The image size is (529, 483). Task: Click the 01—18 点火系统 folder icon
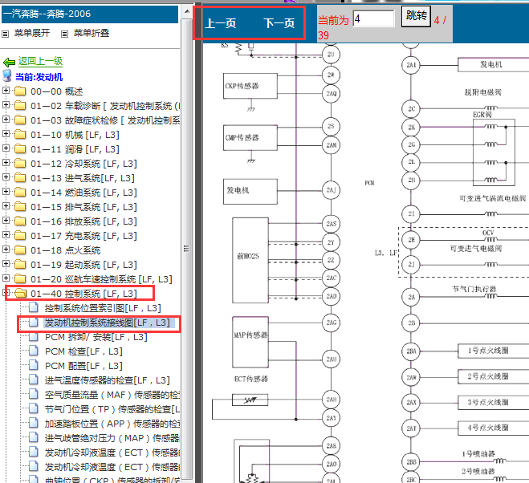point(20,250)
